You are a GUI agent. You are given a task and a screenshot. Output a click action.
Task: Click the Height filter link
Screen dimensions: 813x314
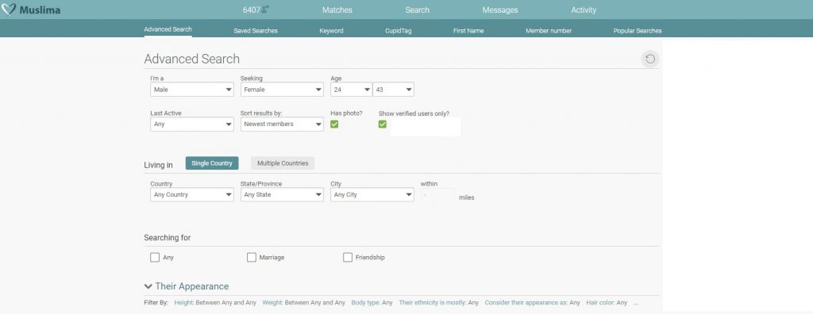pyautogui.click(x=184, y=303)
